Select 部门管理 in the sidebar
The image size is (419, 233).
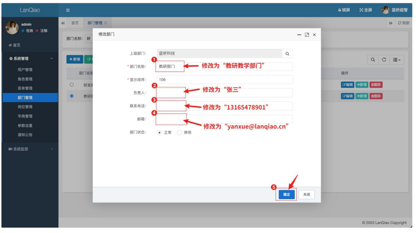tap(30, 97)
